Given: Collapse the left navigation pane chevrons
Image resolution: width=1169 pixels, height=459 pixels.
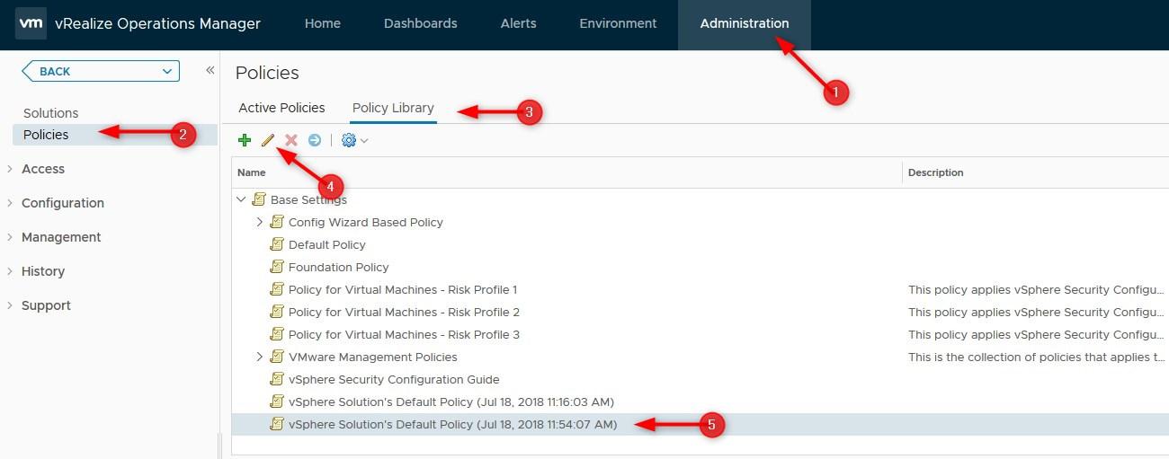Looking at the screenshot, I should [x=210, y=70].
